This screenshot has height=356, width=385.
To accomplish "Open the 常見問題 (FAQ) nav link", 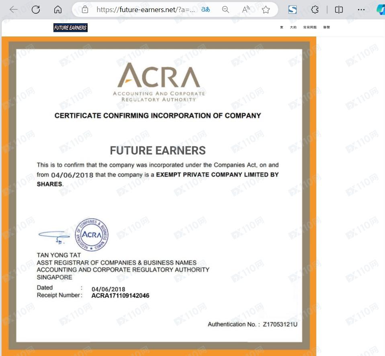I will coord(310,27).
